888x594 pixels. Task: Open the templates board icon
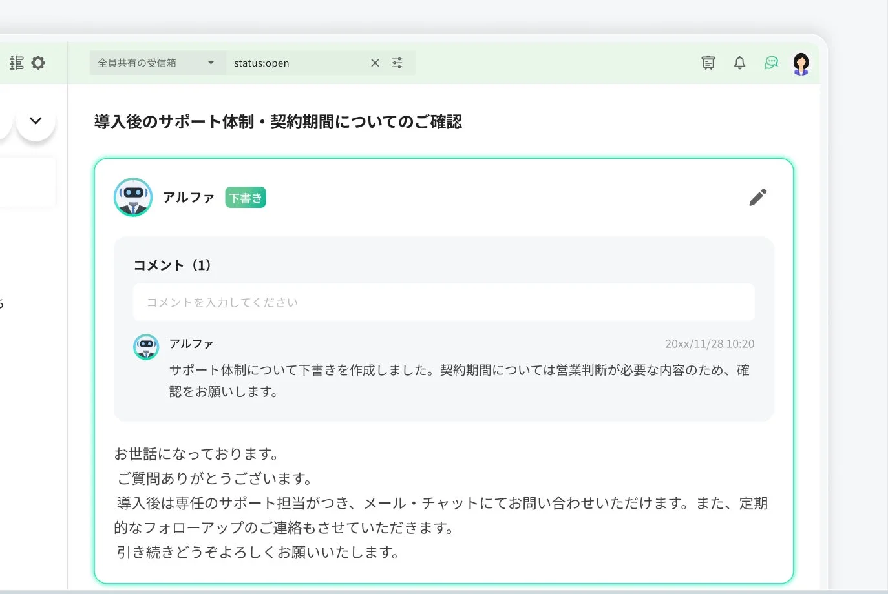click(x=708, y=63)
